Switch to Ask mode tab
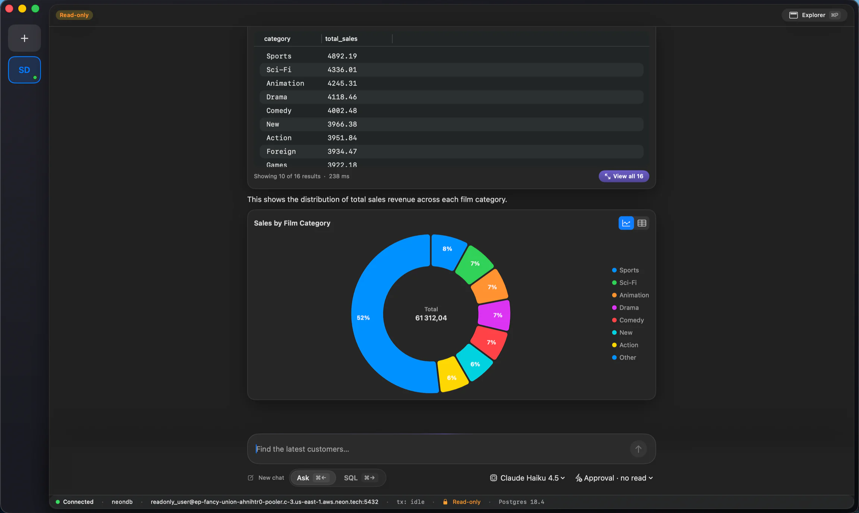The image size is (859, 513). (x=313, y=478)
